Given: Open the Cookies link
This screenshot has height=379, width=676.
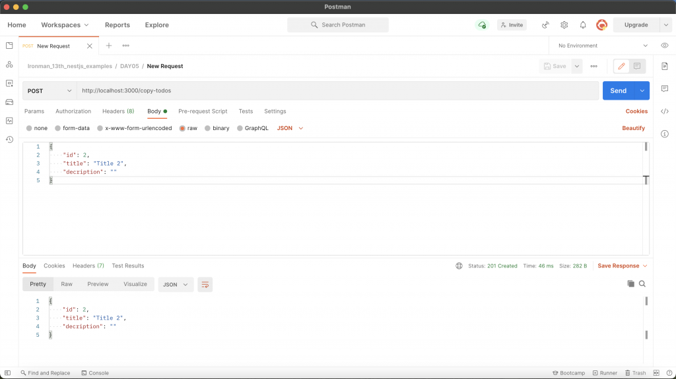Looking at the screenshot, I should coord(636,111).
